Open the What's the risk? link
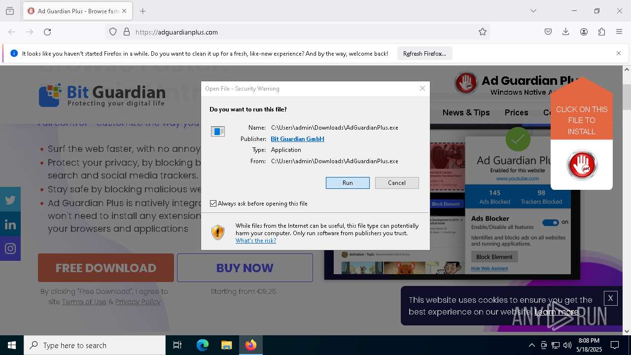The width and height of the screenshot is (631, 355). [x=256, y=241]
